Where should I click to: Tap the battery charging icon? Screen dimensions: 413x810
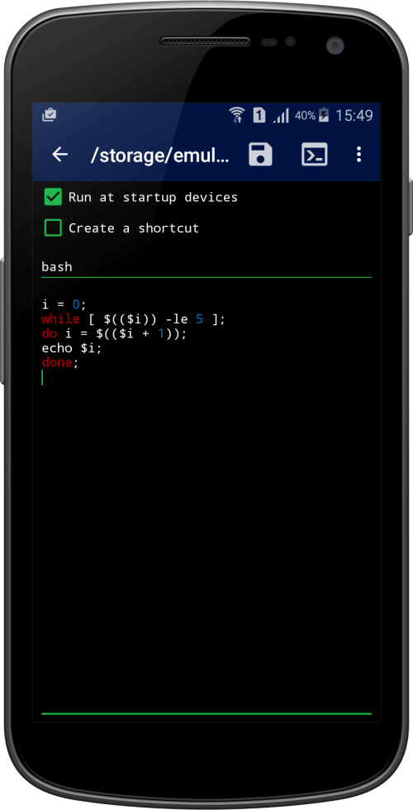tap(324, 115)
